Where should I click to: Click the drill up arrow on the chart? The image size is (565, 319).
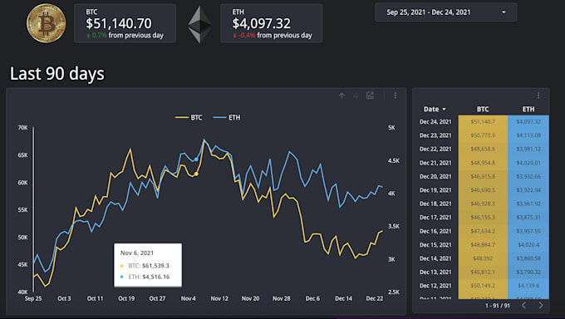pyautogui.click(x=341, y=96)
